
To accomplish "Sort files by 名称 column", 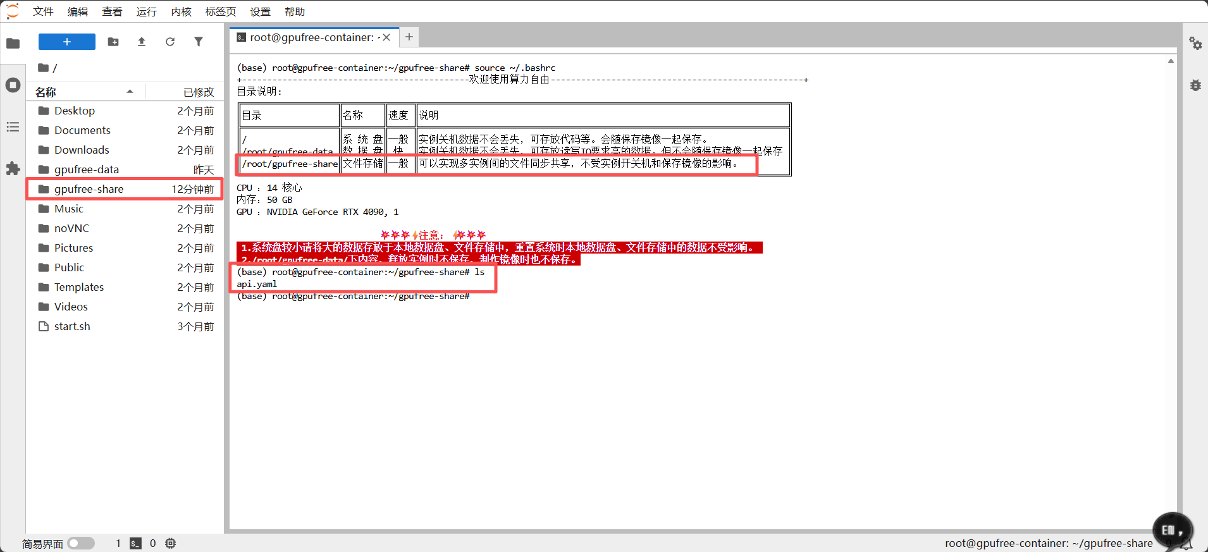I will (x=85, y=92).
